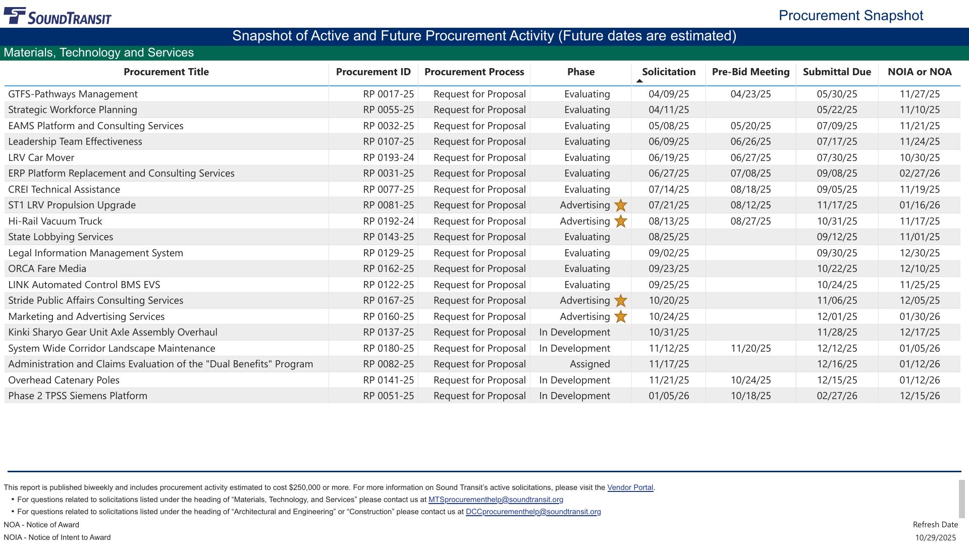Viewport: 969px width, 553px height.
Task: Click star icon on Stride Public Affairs row
Action: point(620,301)
